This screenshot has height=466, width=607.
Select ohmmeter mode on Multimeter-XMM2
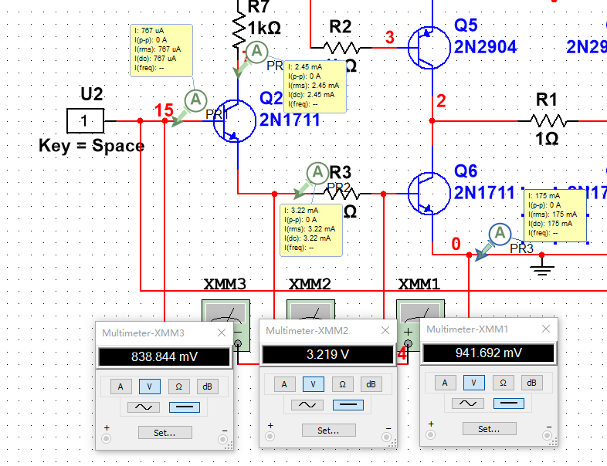pos(342,384)
